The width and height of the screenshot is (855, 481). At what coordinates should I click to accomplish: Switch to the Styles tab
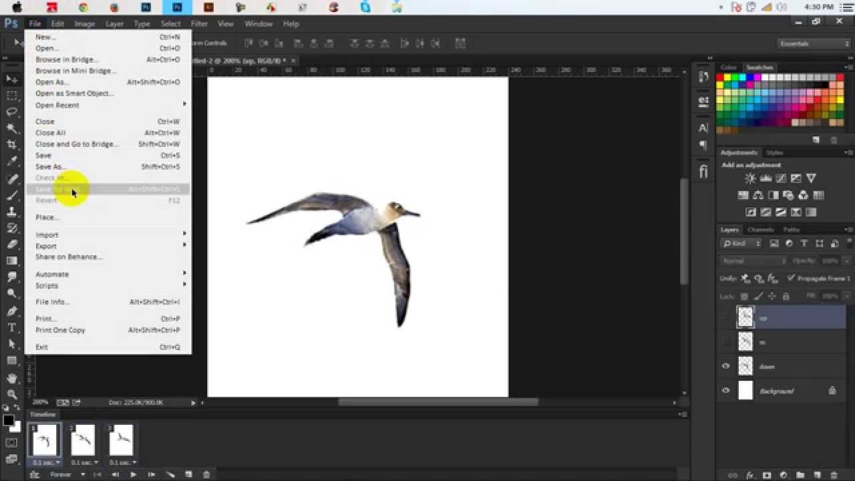[x=775, y=152]
